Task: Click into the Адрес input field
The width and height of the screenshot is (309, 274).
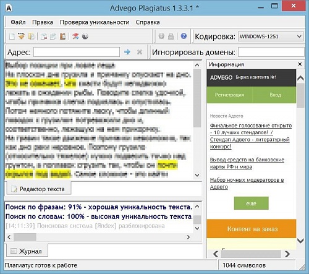Action: [x=77, y=52]
